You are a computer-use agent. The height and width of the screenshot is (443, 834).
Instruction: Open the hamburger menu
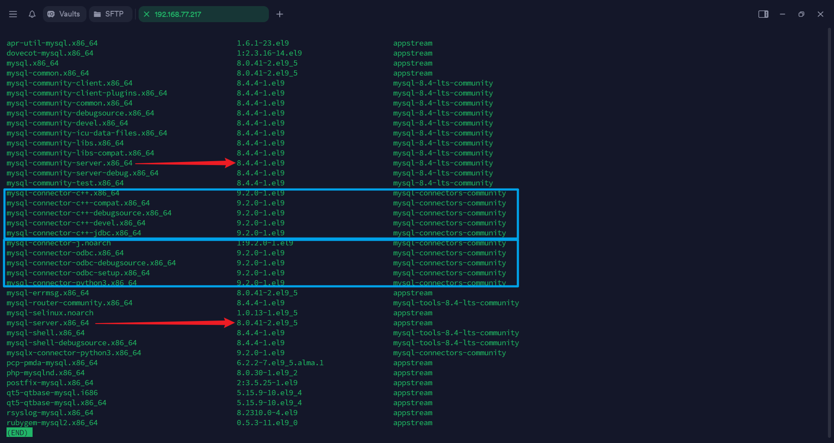pyautogui.click(x=13, y=14)
